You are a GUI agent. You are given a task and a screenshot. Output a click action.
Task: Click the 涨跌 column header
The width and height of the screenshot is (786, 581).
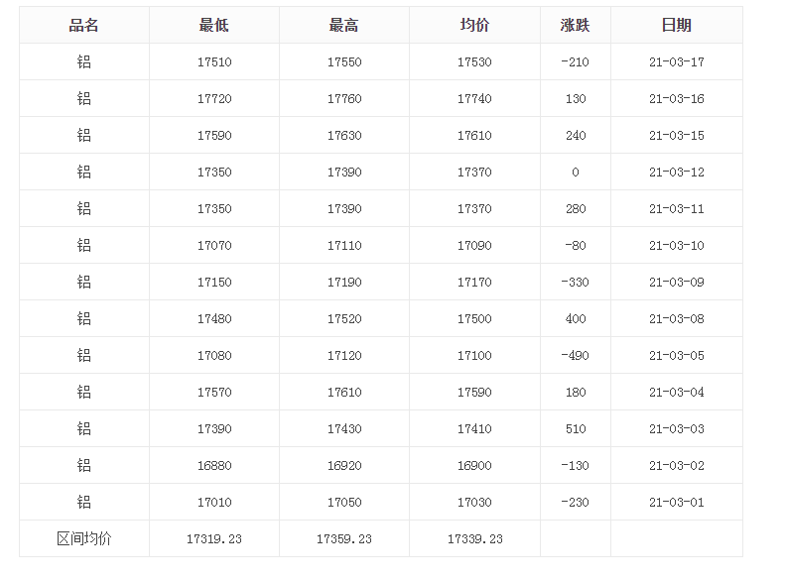(x=575, y=25)
